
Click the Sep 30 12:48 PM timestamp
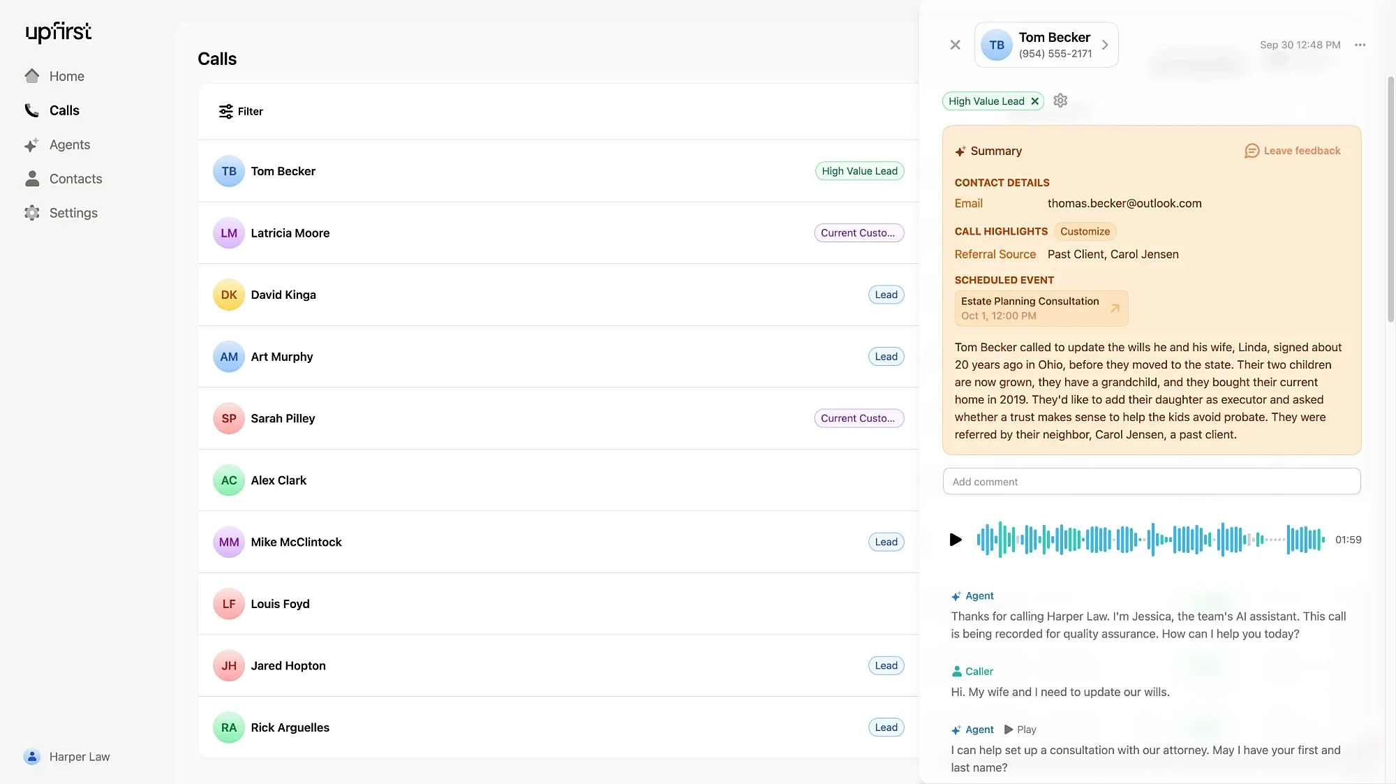1300,45
